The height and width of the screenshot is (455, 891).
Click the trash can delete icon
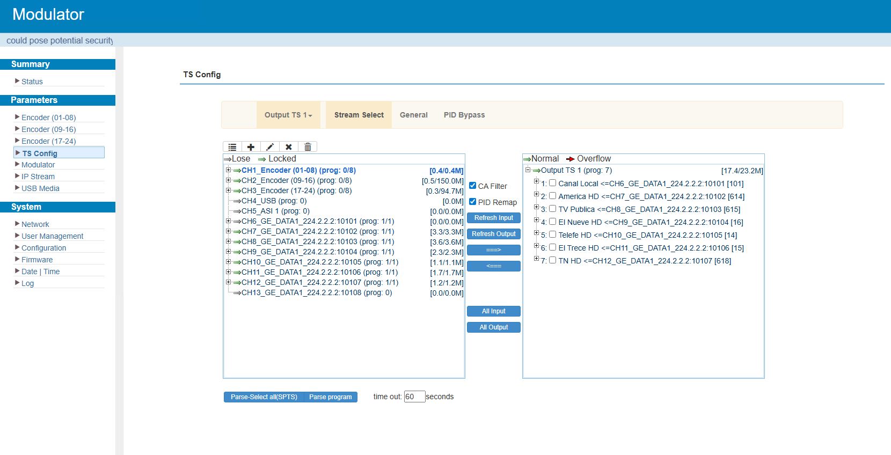(308, 147)
